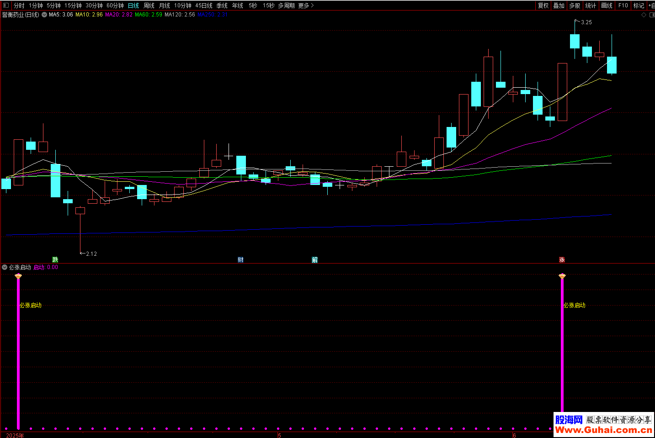
Task: Click the 叠加 overlay button
Action: (x=559, y=5)
